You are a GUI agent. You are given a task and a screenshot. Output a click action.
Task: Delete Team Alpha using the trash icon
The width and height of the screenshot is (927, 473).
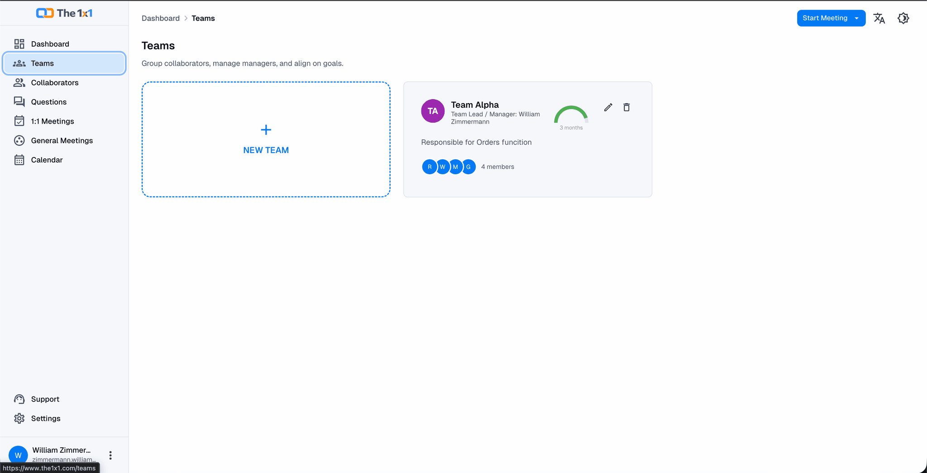tap(626, 107)
